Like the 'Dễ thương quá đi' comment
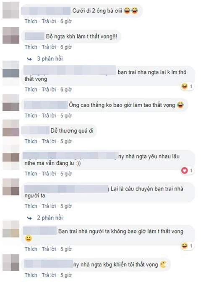 click(31, 141)
